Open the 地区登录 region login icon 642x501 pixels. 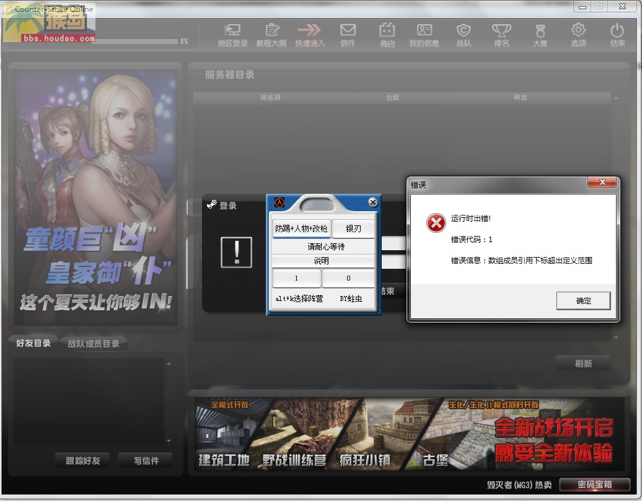(x=232, y=35)
